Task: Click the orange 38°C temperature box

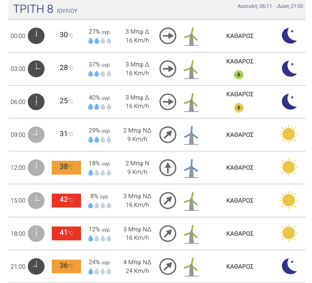Action: [x=66, y=168]
